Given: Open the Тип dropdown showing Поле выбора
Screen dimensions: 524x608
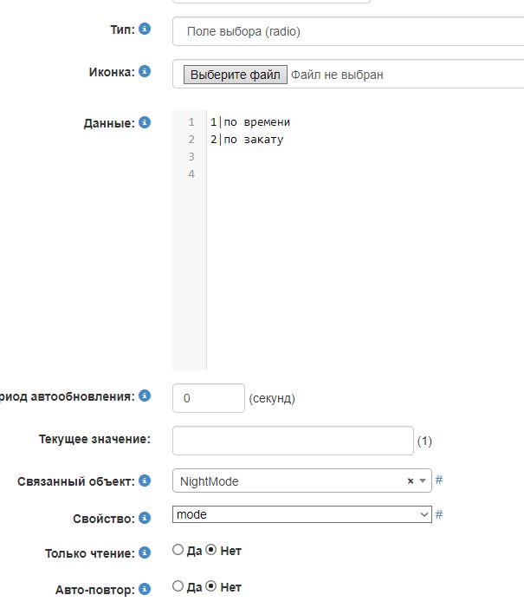Looking at the screenshot, I should click(x=346, y=31).
